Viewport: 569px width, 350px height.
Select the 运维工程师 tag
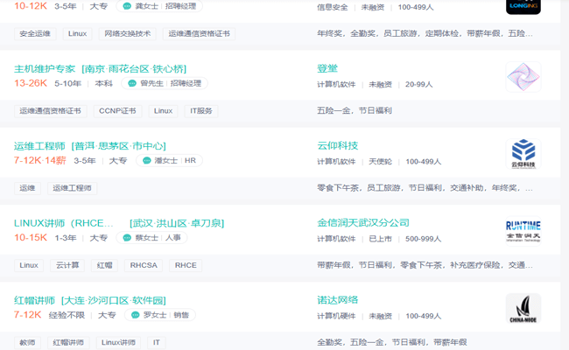coord(72,188)
